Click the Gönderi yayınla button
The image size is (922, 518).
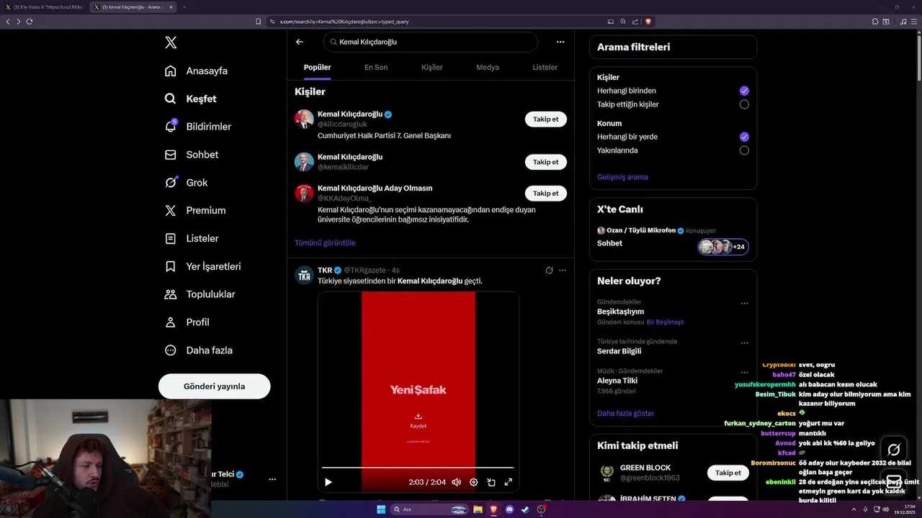click(215, 386)
